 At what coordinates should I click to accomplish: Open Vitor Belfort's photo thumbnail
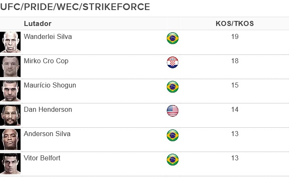[10, 163]
